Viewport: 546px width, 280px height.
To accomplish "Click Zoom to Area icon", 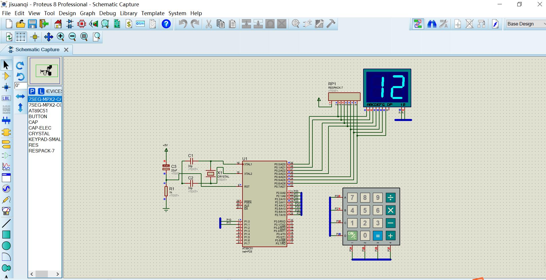I will tap(97, 37).
